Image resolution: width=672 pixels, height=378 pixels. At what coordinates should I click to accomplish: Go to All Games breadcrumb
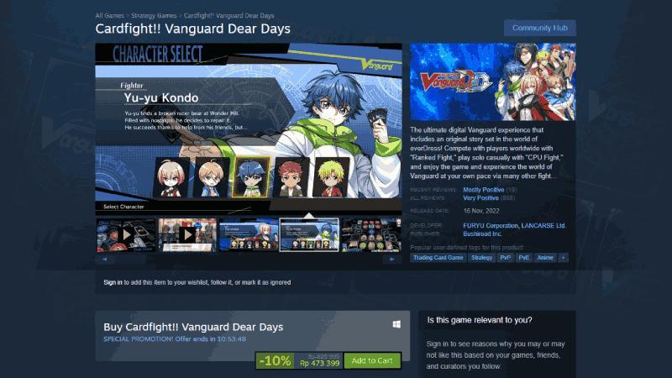[110, 15]
